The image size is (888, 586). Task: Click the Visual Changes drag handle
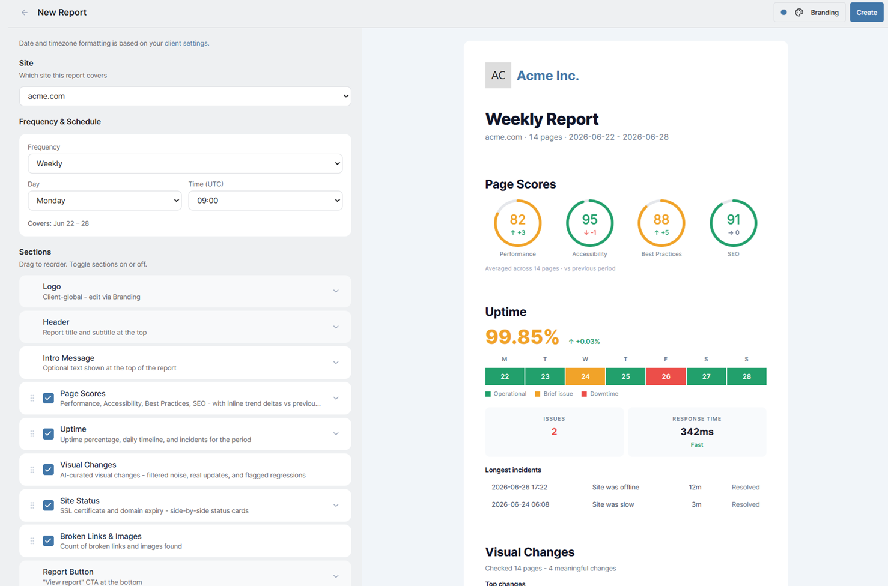[x=32, y=470]
